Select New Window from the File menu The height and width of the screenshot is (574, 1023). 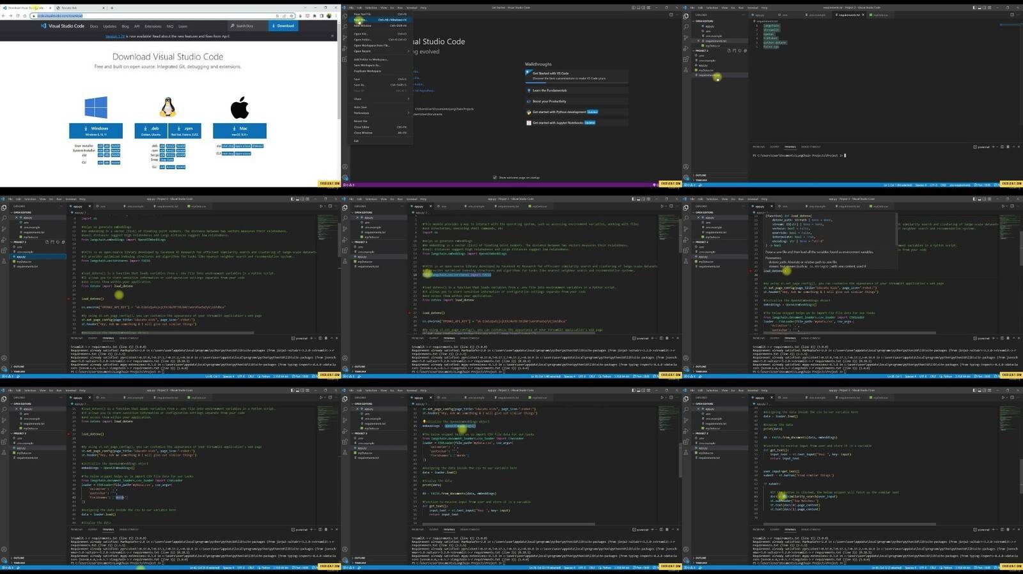click(363, 26)
